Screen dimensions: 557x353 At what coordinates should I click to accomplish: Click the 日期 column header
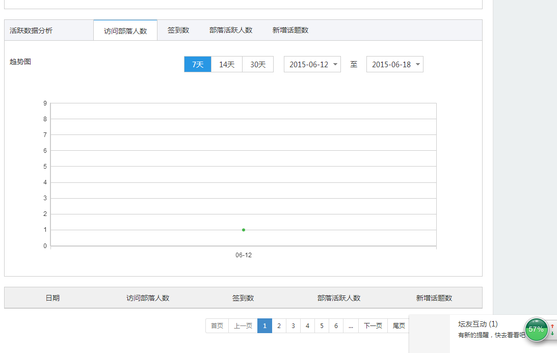click(x=52, y=298)
